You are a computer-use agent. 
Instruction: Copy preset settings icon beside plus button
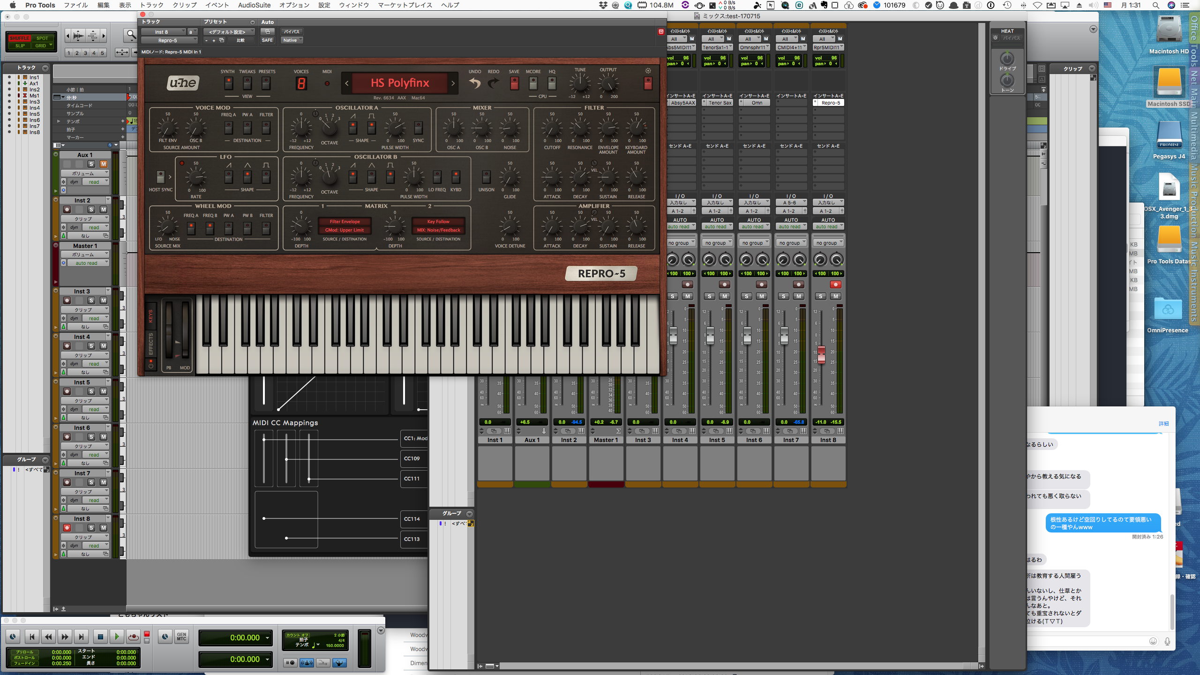pos(222,40)
